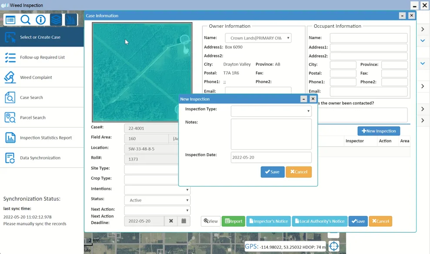This screenshot has width=430, height=254.
Task: Click the Follow-up checklist icon
Action: click(10, 57)
